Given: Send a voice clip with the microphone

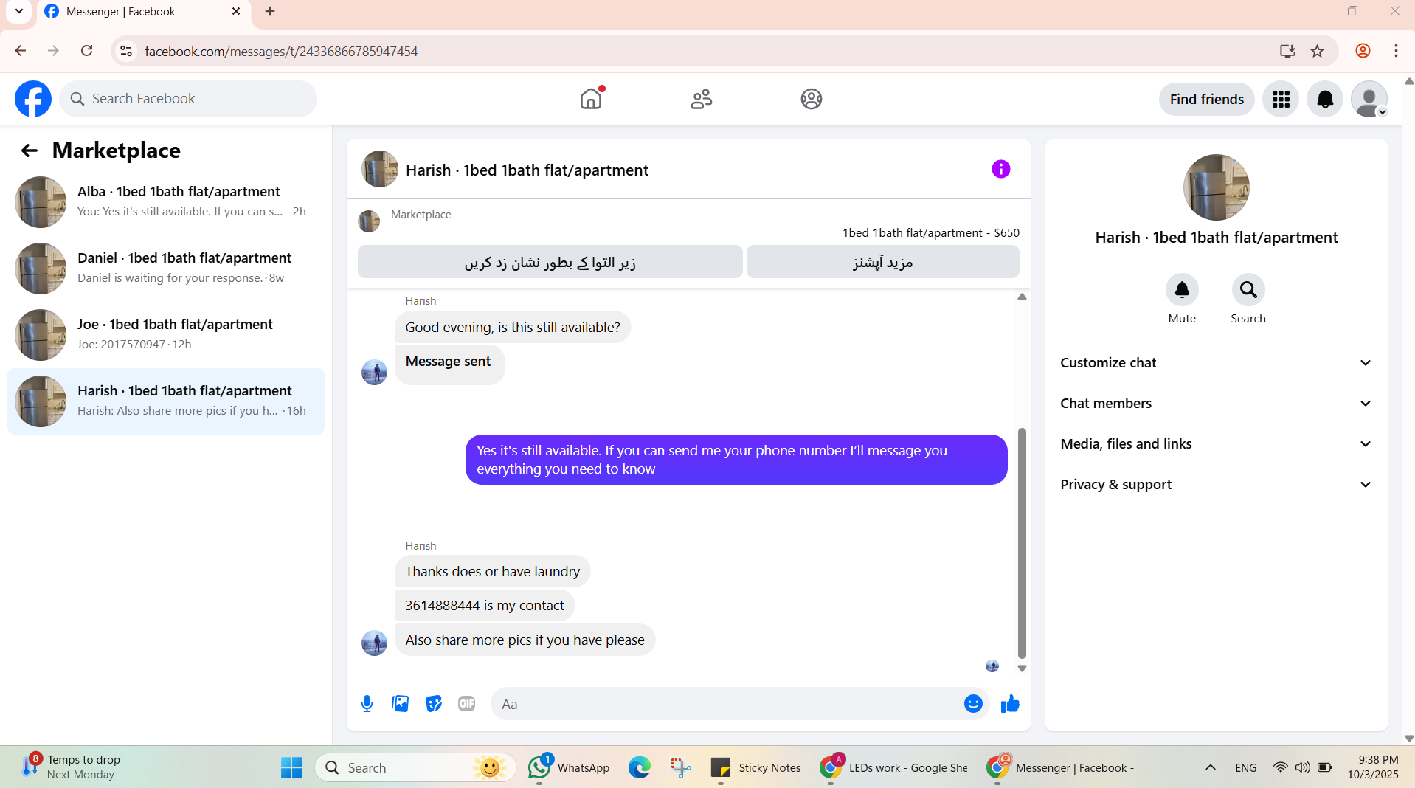Looking at the screenshot, I should (x=367, y=704).
